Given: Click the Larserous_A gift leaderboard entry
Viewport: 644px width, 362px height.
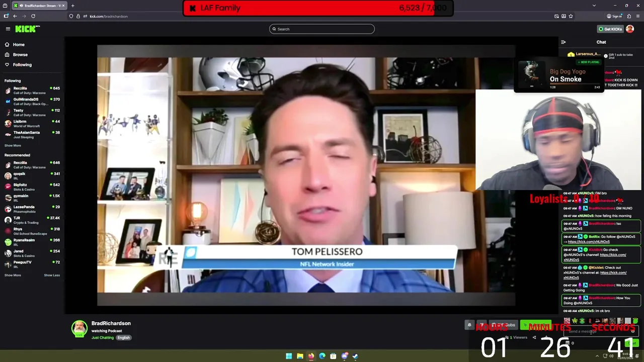Looking at the screenshot, I should coord(584,54).
